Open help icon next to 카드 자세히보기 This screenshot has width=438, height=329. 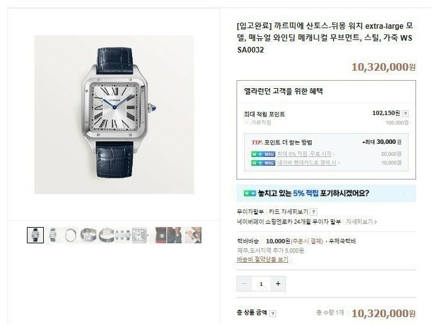[313, 212]
